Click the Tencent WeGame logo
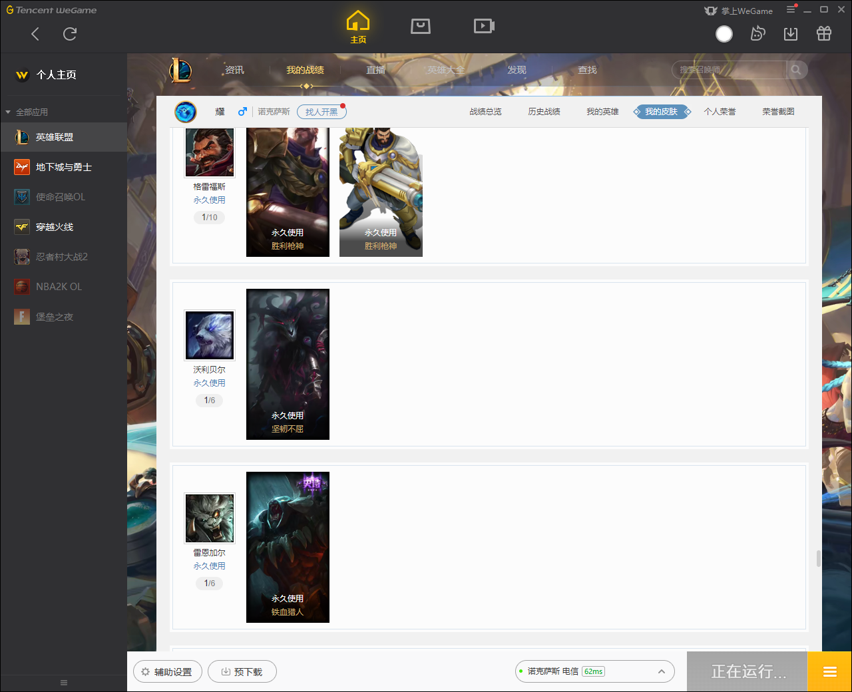852x692 pixels. click(51, 10)
